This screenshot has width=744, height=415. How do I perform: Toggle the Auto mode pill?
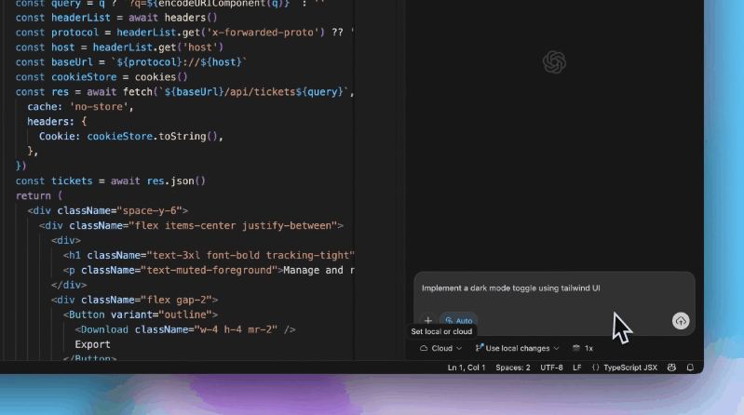(x=458, y=321)
